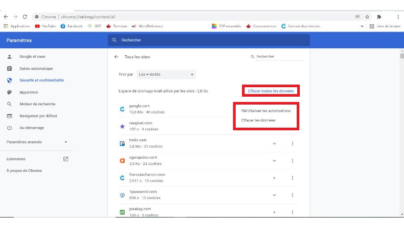Image resolution: width=404 pixels, height=227 pixels.
Task: Open Au démarrage settings section
Action: (x=32, y=128)
